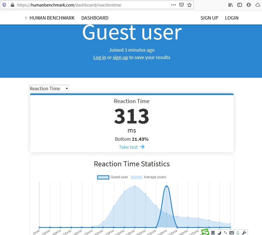This screenshot has height=235, width=262.
Task: Open the Firefox account avatar icon
Action: point(249,5)
